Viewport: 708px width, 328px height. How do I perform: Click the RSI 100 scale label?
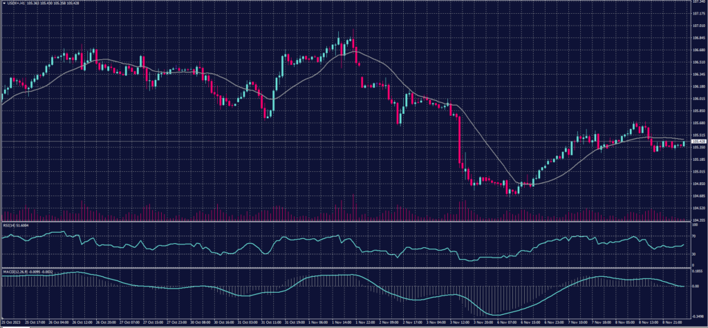(x=694, y=226)
